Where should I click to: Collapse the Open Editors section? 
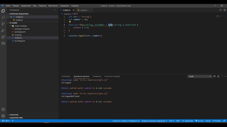[x=33, y=14]
